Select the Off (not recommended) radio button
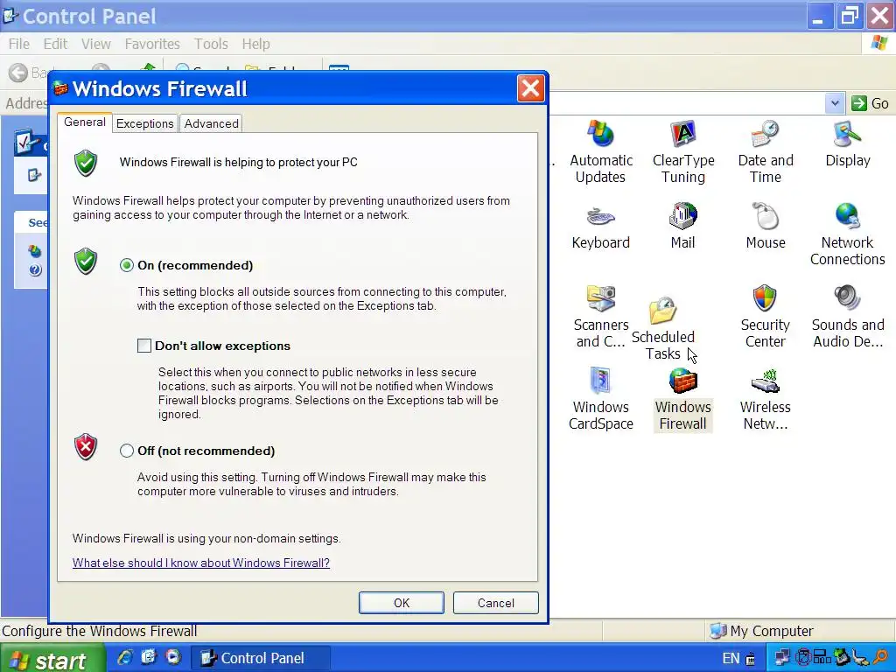Image resolution: width=896 pixels, height=672 pixels. [x=127, y=451]
